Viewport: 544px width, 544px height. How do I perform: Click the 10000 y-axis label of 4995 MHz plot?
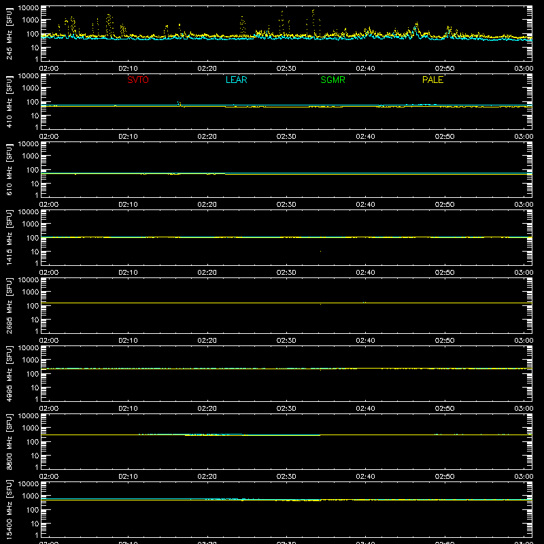(29, 348)
